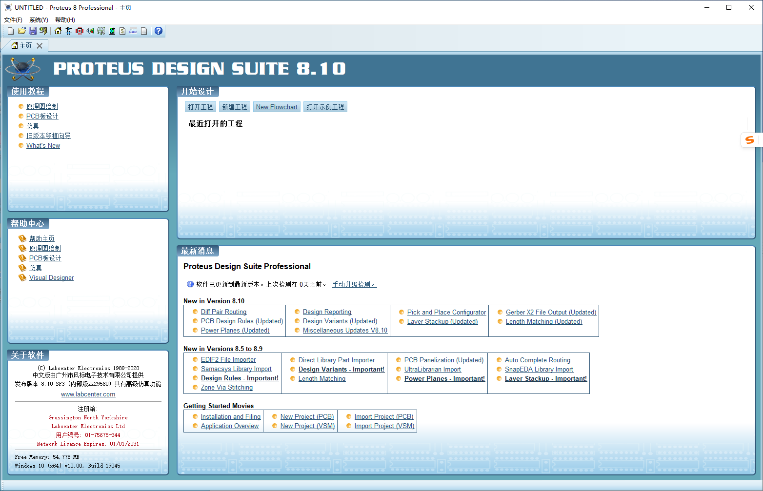Open the New Project (PCB) movie link
The height and width of the screenshot is (491, 763).
pos(307,416)
